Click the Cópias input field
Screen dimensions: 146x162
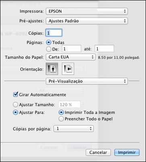click(x=54, y=33)
